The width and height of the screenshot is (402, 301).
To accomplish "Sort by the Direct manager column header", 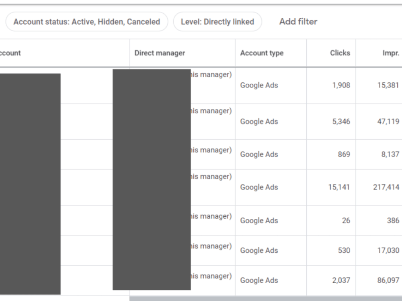I will point(160,53).
